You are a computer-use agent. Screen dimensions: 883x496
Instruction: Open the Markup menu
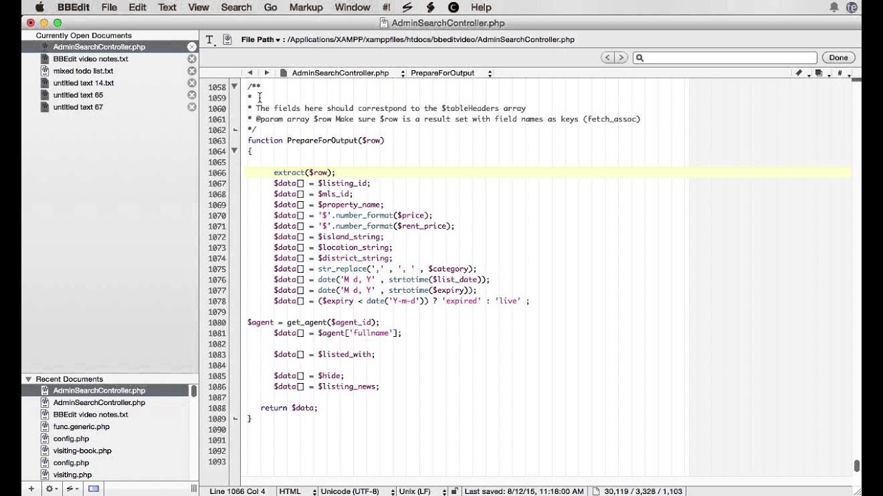tap(306, 8)
